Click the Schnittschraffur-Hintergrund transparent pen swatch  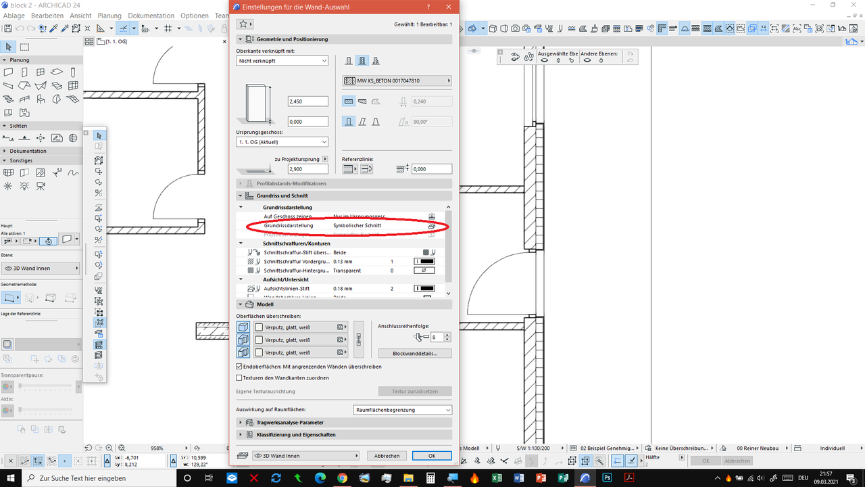click(424, 271)
